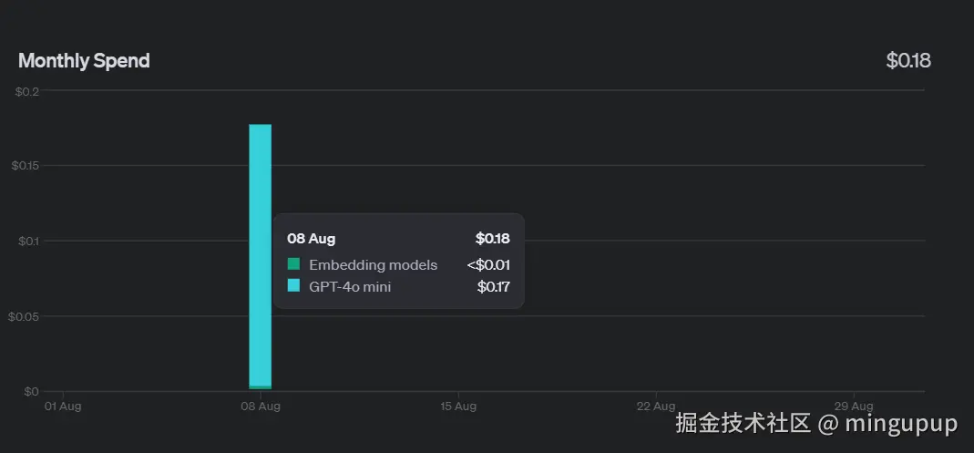Click the cyan GPT-4o mini legend swatch
Screen dimensions: 974x453
293,286
